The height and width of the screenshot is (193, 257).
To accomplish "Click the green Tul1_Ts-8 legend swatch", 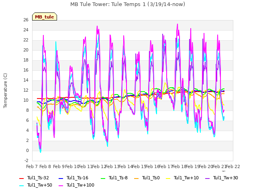I will coord(103,178).
